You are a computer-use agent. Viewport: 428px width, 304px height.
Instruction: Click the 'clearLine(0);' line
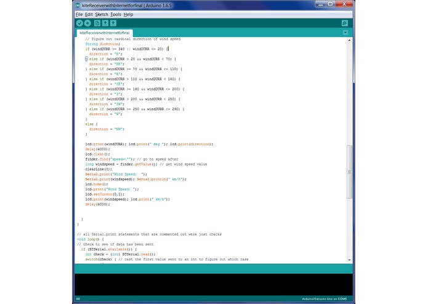coord(99,169)
